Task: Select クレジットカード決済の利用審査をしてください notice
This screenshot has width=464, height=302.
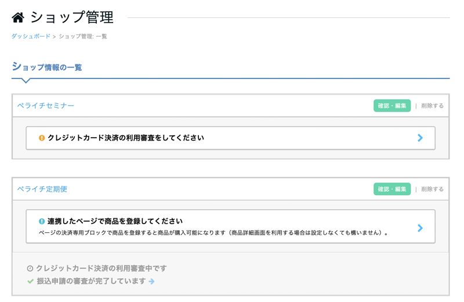Action: [126, 138]
